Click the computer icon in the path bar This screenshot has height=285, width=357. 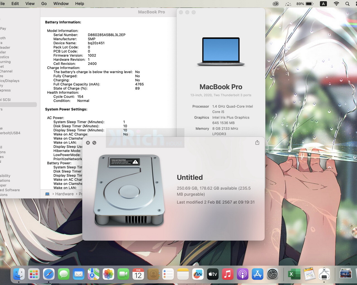tap(47, 194)
